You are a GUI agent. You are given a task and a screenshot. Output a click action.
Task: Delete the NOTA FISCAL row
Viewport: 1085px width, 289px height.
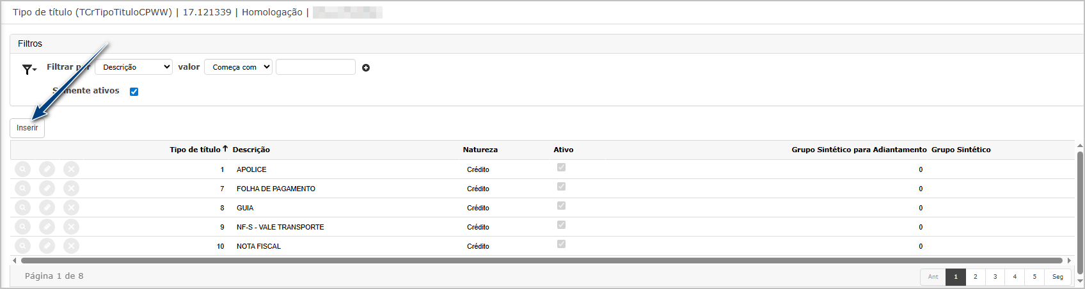point(71,246)
